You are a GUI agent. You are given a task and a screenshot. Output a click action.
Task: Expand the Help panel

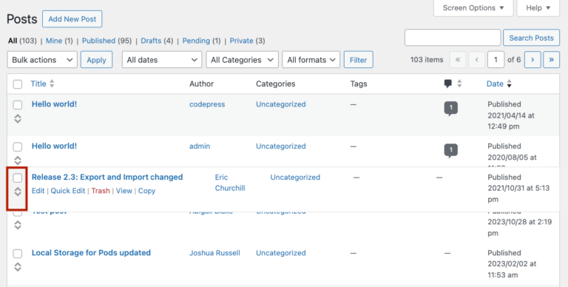[538, 8]
